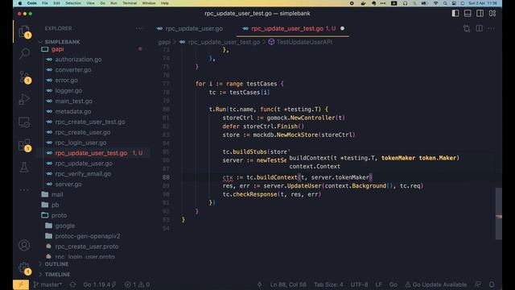Open Spotlight search in menu bar
This screenshot has width=515, height=290.
point(445,3)
